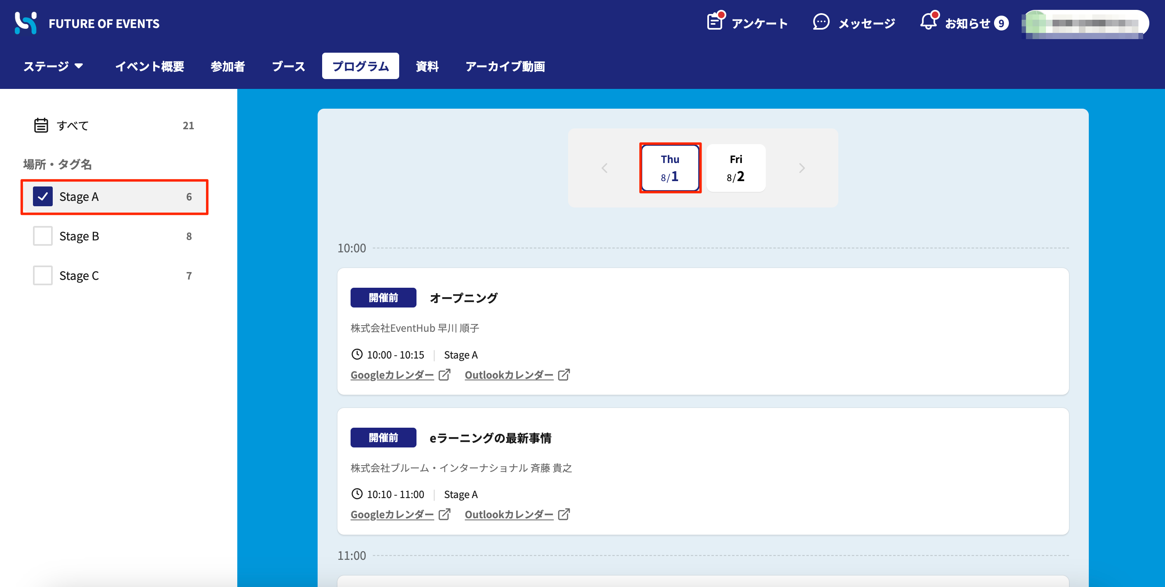
Task: Open the user profile menu
Action: (x=1085, y=23)
